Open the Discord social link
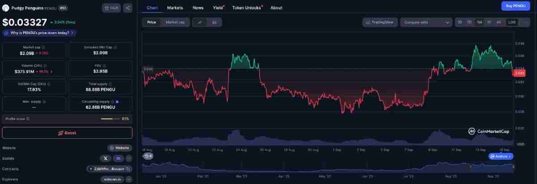The height and width of the screenshot is (184, 537). coord(119,158)
